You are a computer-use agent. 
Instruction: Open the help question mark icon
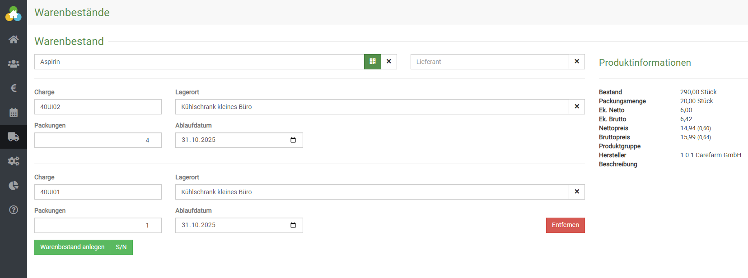coord(14,210)
